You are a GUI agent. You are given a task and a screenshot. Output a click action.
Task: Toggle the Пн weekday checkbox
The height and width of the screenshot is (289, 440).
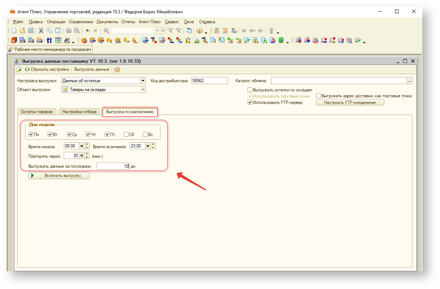31,135
